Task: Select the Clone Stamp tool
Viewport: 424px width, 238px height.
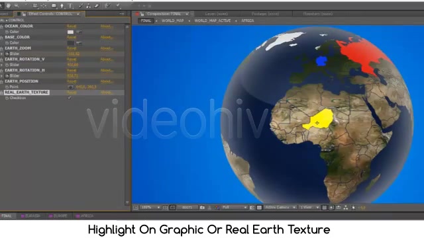Action: pos(88,6)
